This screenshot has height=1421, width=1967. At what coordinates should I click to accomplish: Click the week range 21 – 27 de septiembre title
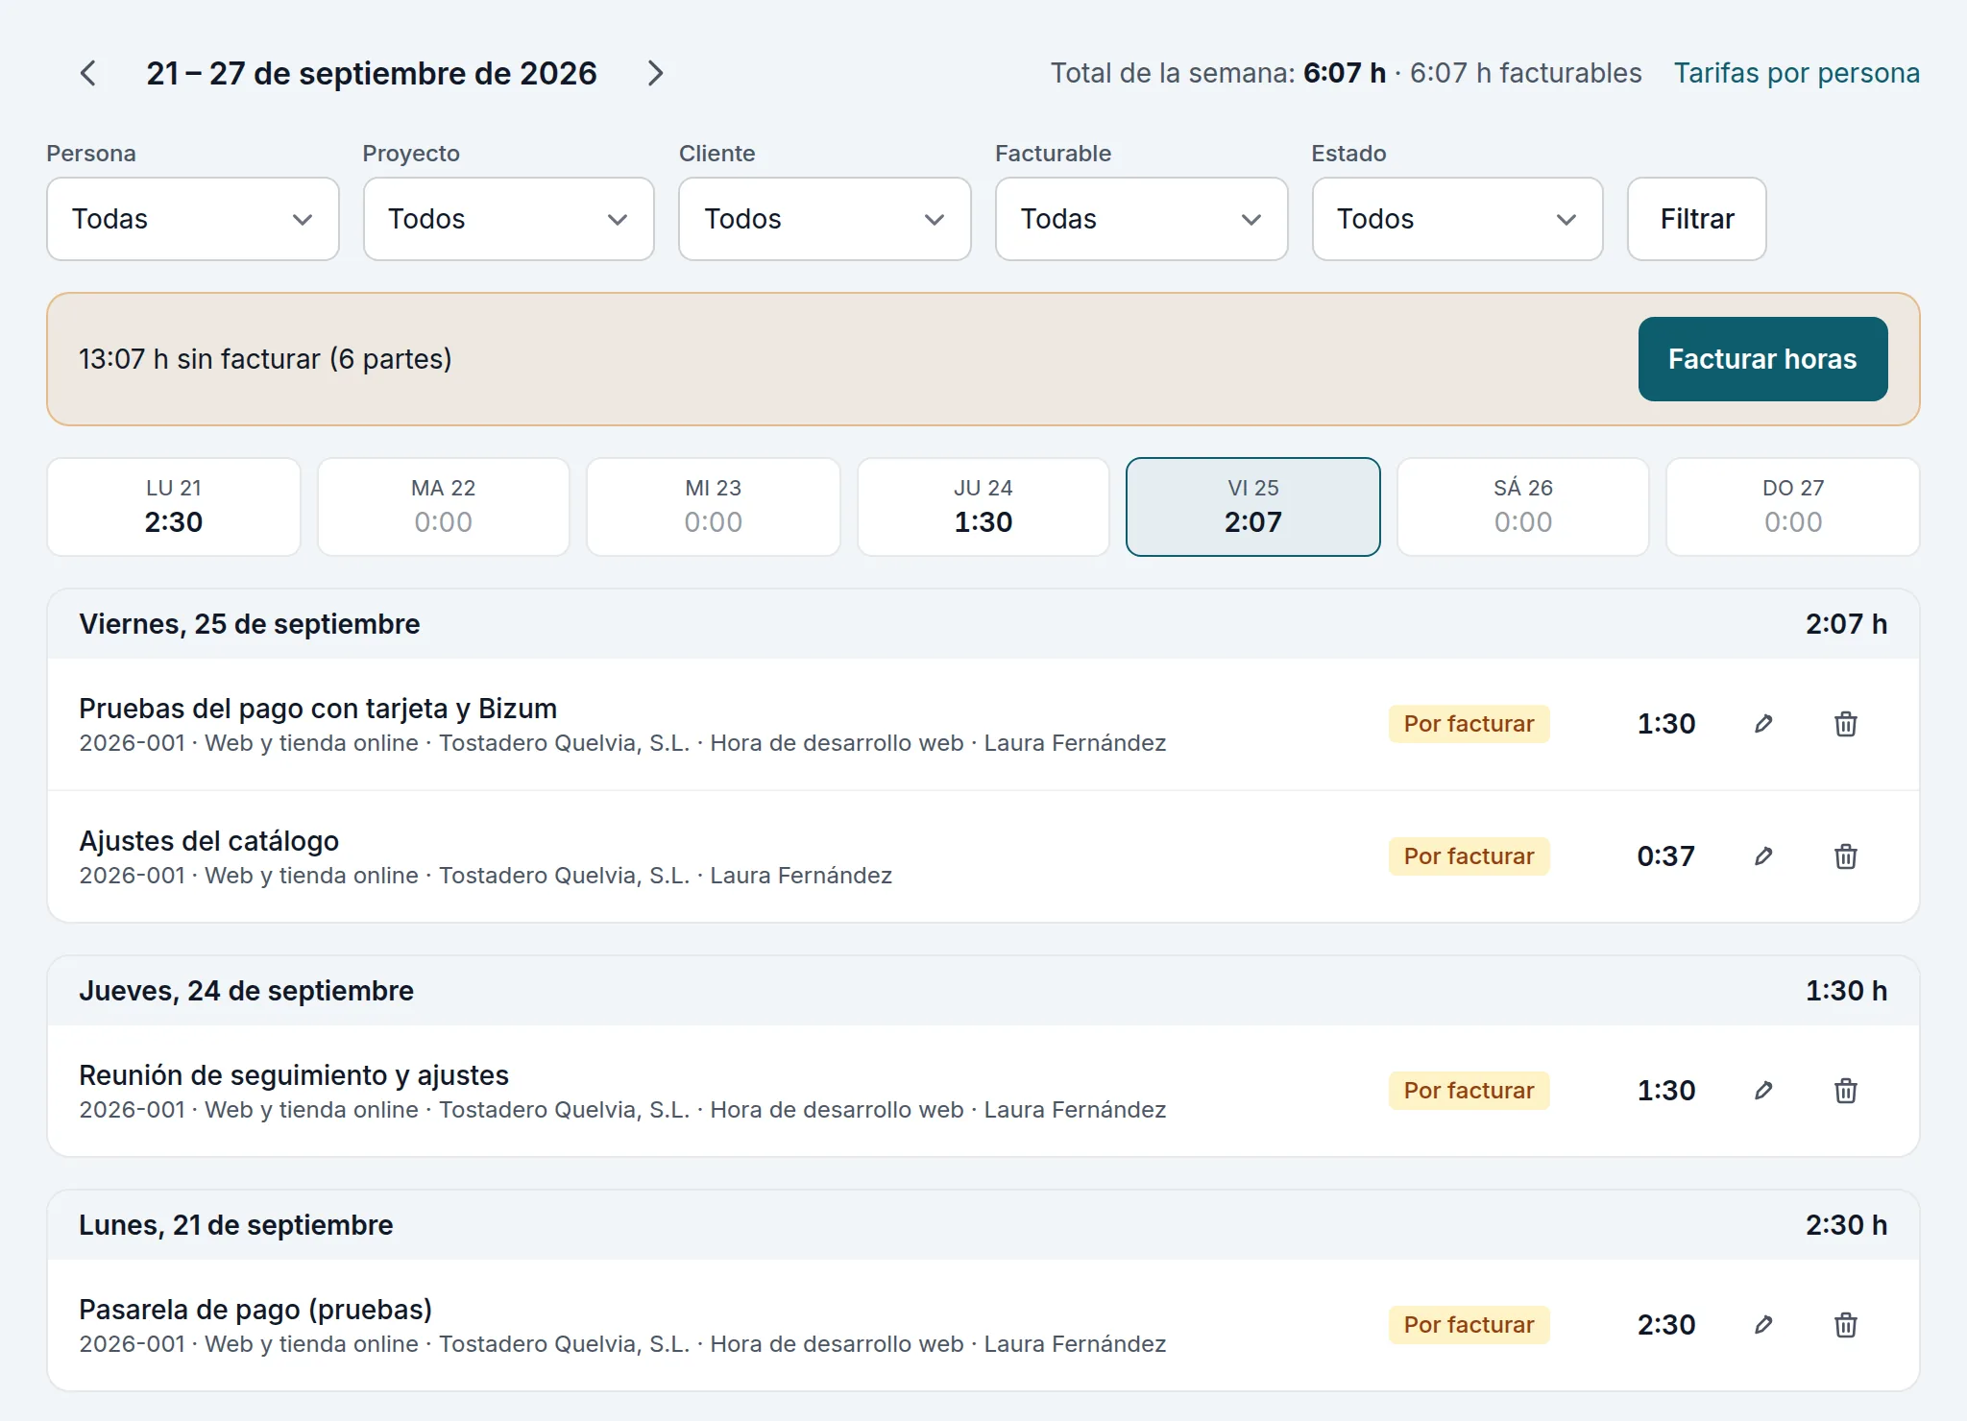372,73
